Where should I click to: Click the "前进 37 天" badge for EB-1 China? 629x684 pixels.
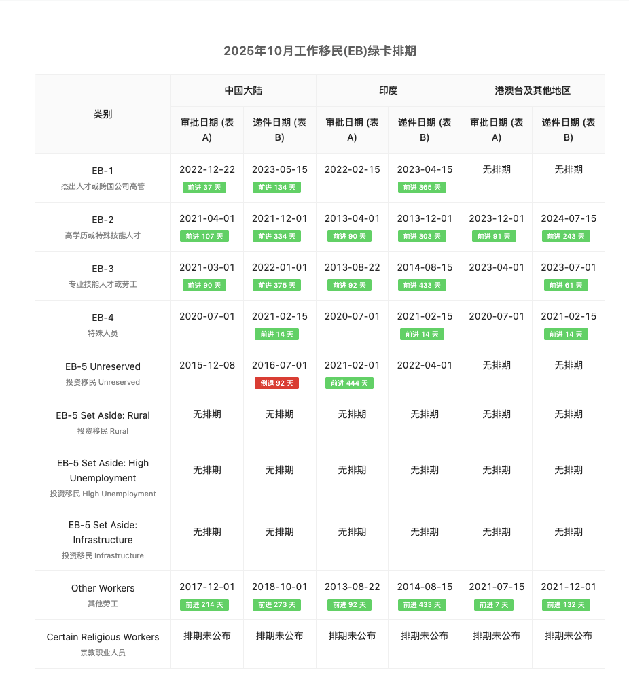click(x=204, y=187)
